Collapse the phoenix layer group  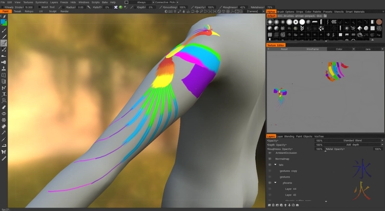click(x=275, y=183)
